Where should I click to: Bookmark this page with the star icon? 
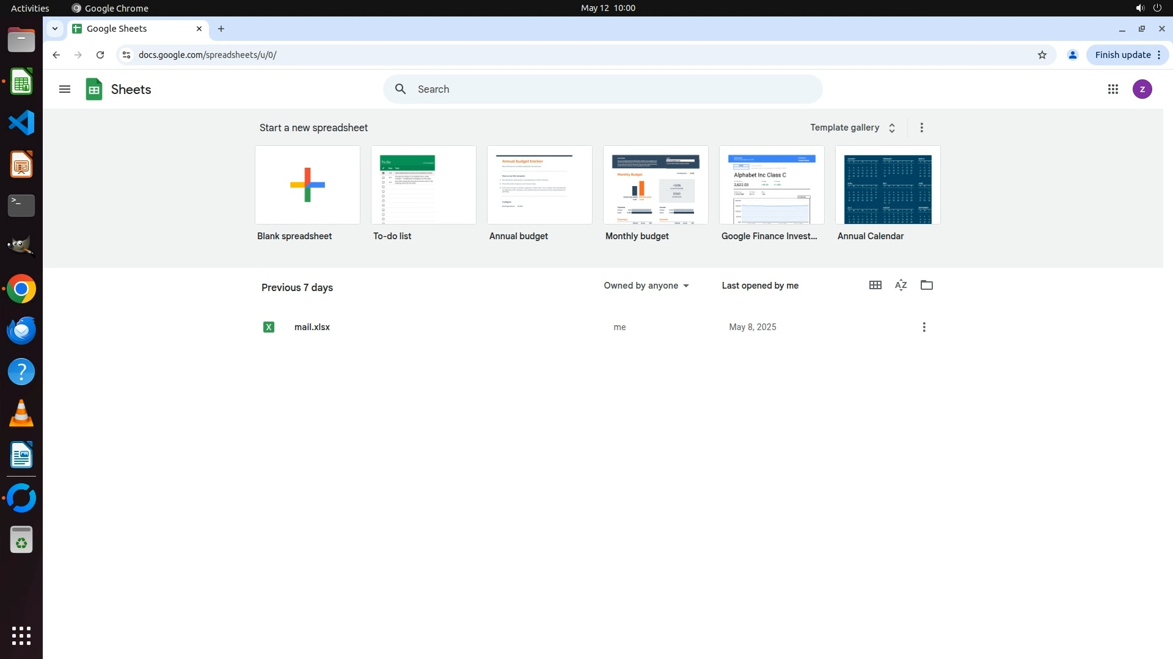[1042, 55]
